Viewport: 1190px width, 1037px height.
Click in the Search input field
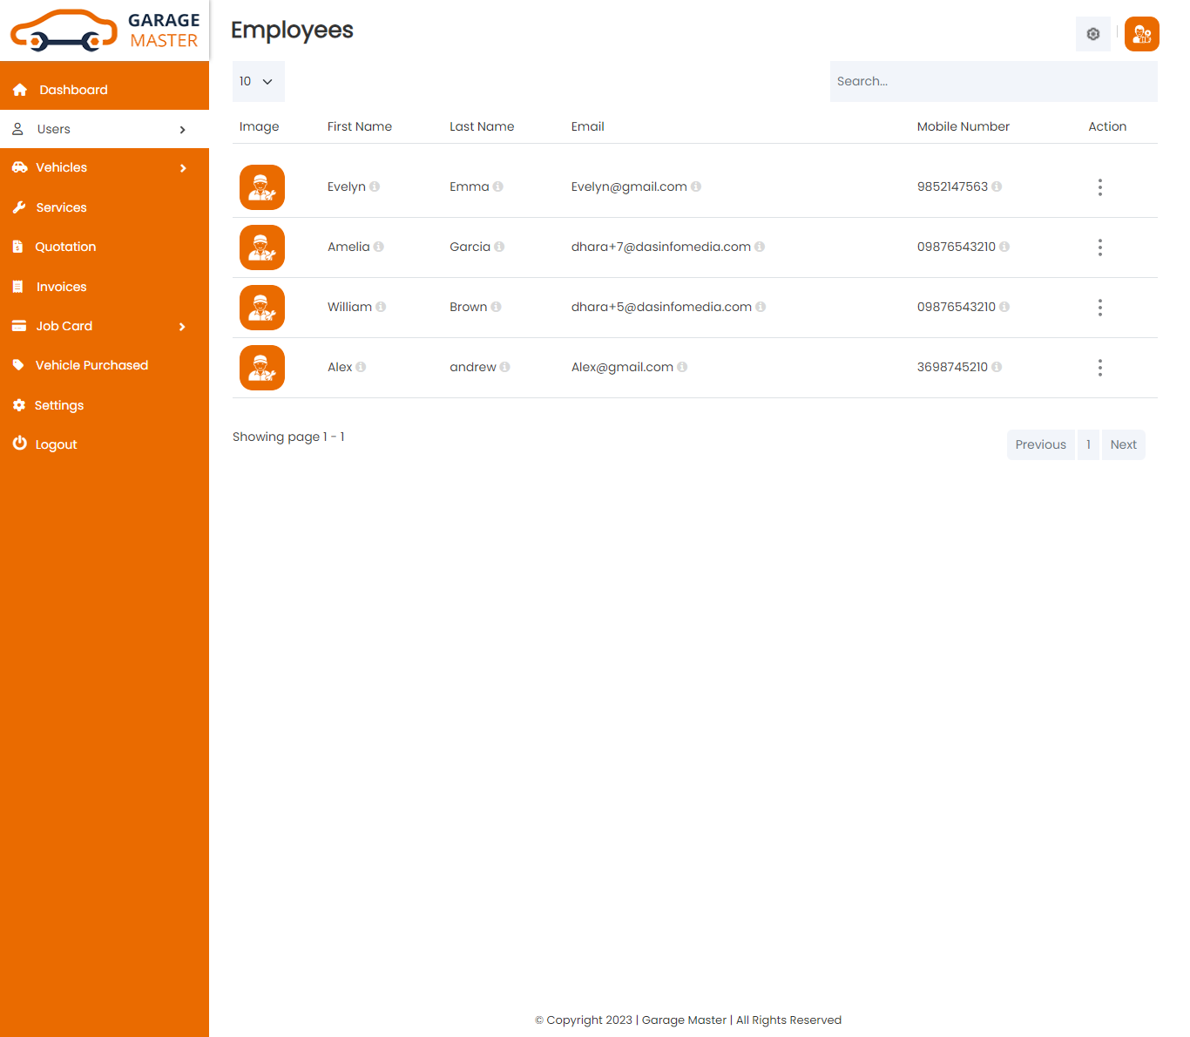993,81
